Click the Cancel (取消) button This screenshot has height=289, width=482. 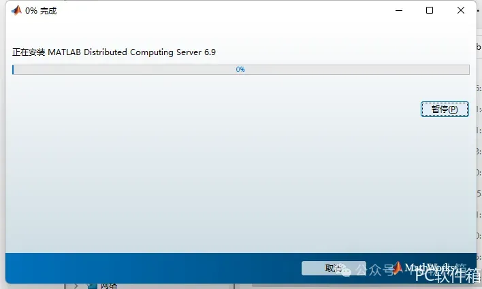[334, 269]
